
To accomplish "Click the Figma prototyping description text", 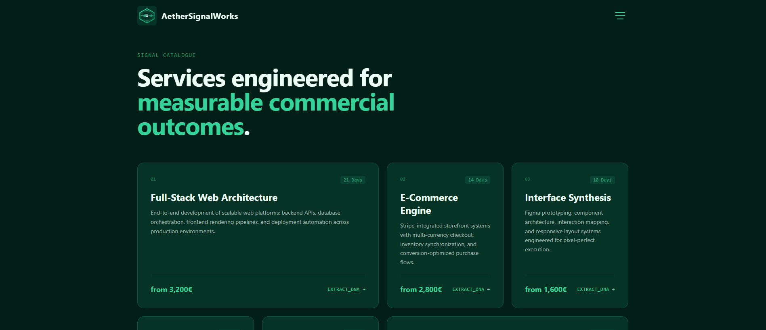I will [x=567, y=231].
